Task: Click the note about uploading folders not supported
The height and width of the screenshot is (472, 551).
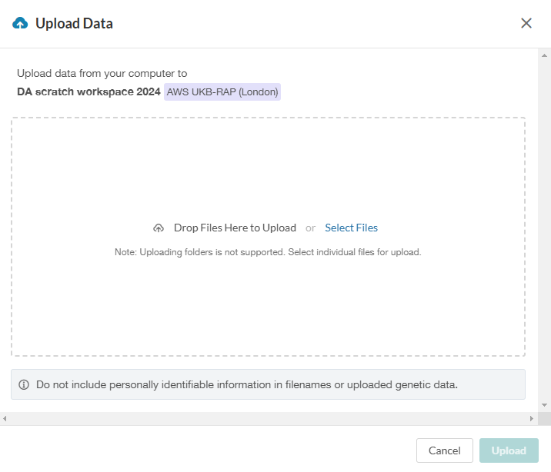Action: click(x=268, y=252)
